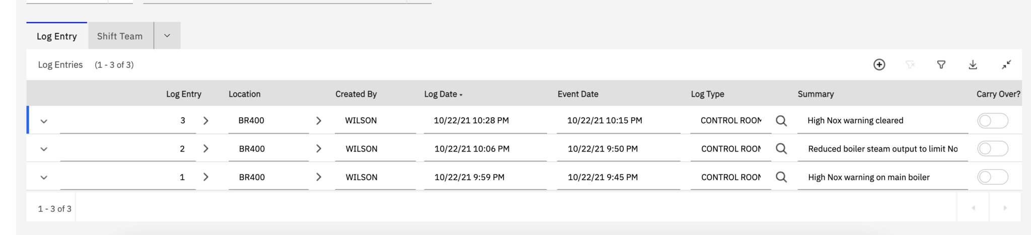Download the log entries table

(973, 64)
